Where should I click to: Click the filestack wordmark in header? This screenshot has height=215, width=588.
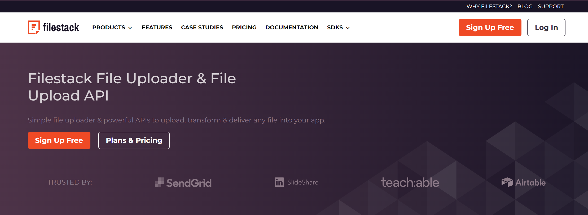coord(61,28)
